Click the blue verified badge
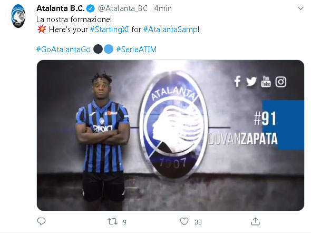The width and height of the screenshot is (311, 235). (x=91, y=8)
